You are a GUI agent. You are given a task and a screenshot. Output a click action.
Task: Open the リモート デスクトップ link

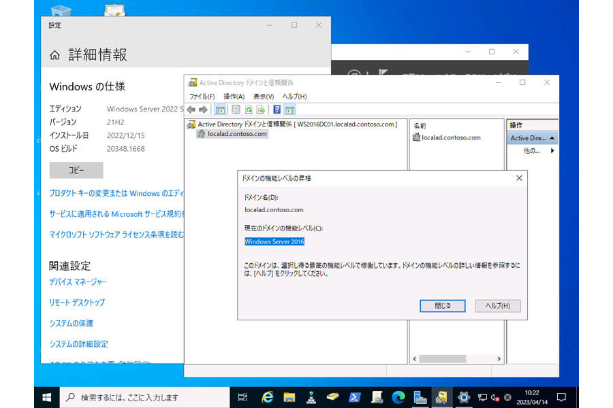(76, 303)
